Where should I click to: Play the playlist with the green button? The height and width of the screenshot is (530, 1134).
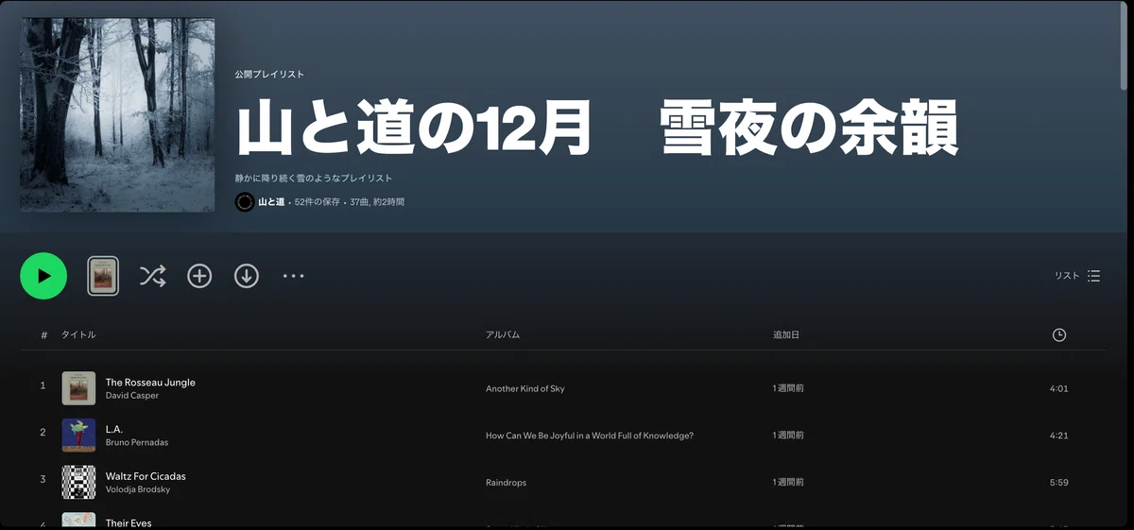pyautogui.click(x=43, y=276)
